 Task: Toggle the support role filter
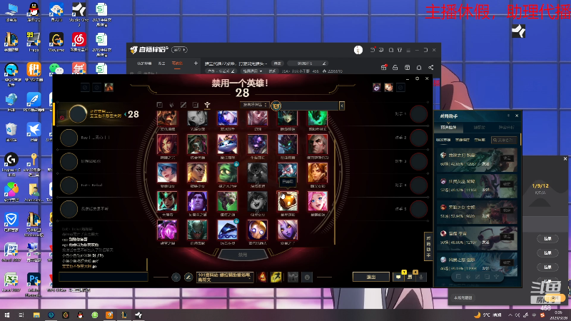(207, 105)
